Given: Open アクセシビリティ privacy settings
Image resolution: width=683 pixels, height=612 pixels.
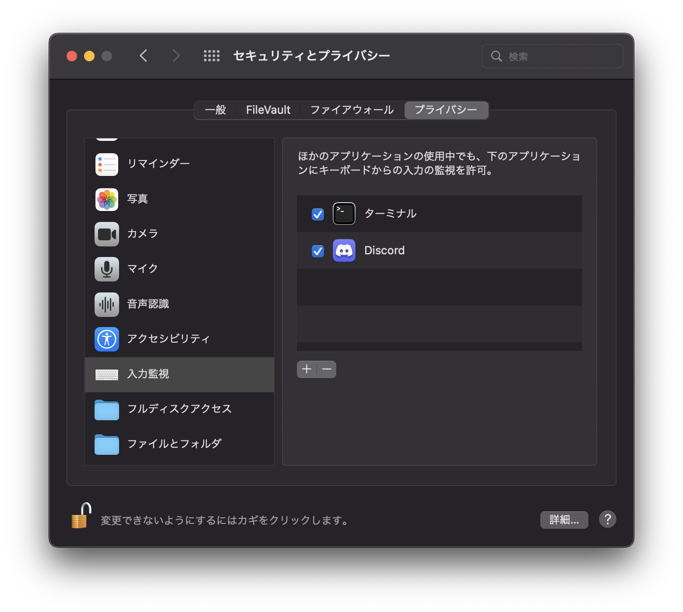Looking at the screenshot, I should tap(168, 339).
